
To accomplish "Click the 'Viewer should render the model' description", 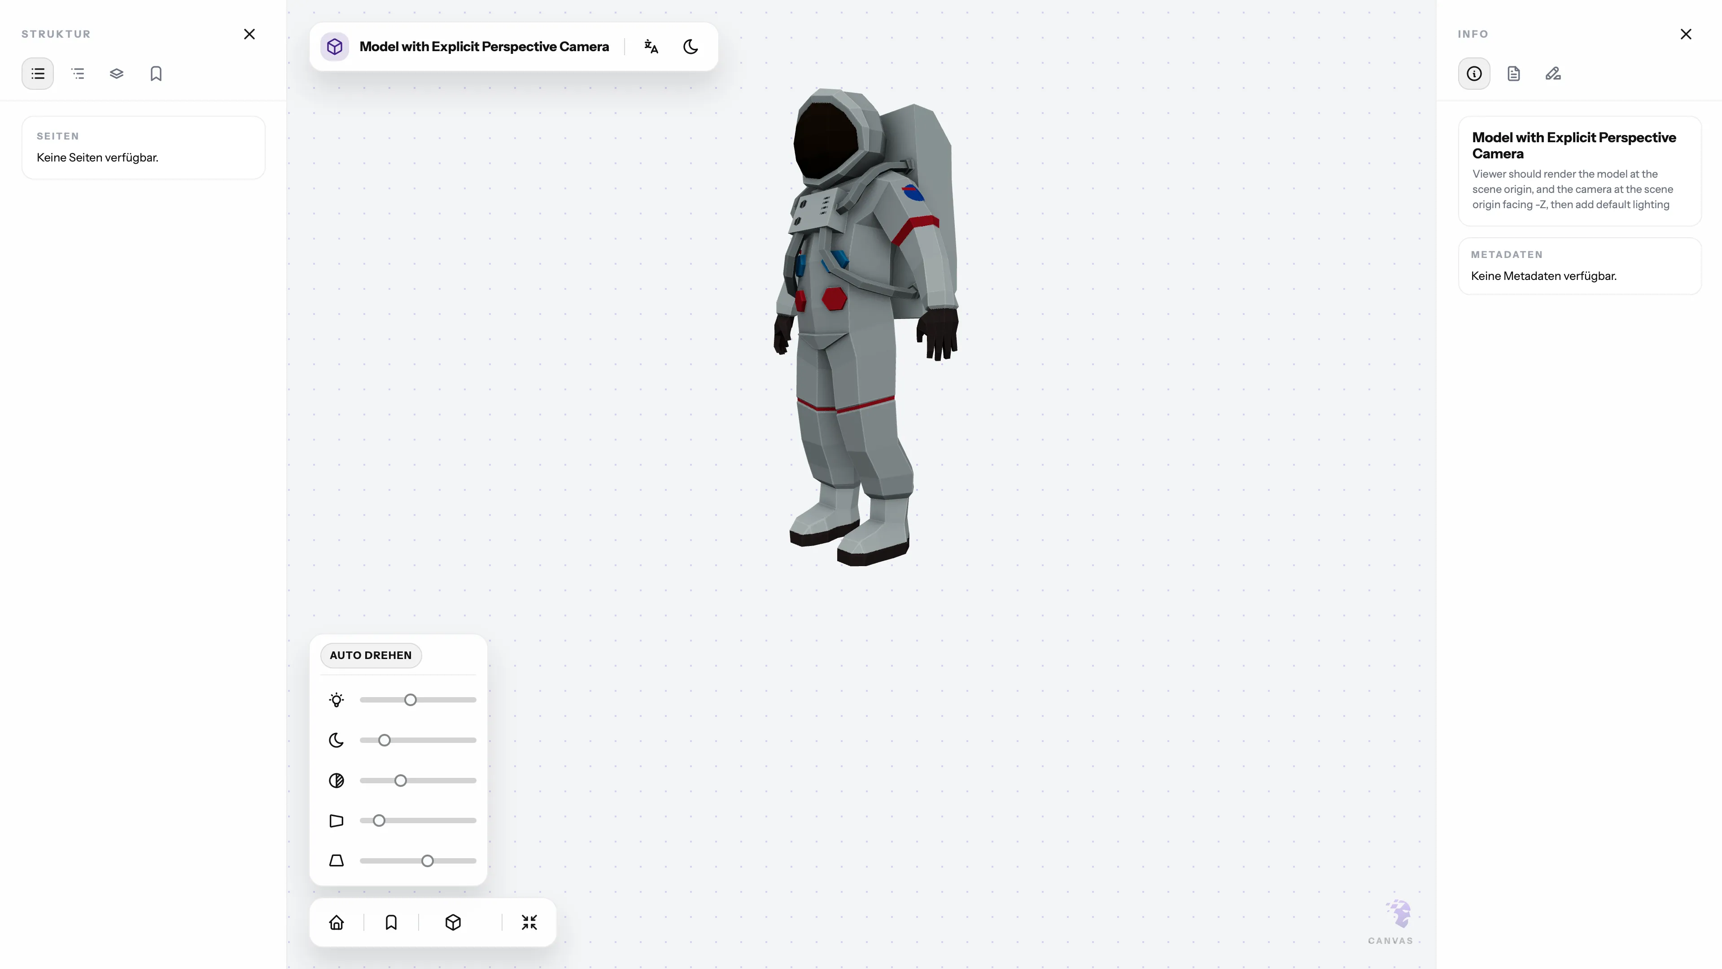I will pyautogui.click(x=1572, y=189).
